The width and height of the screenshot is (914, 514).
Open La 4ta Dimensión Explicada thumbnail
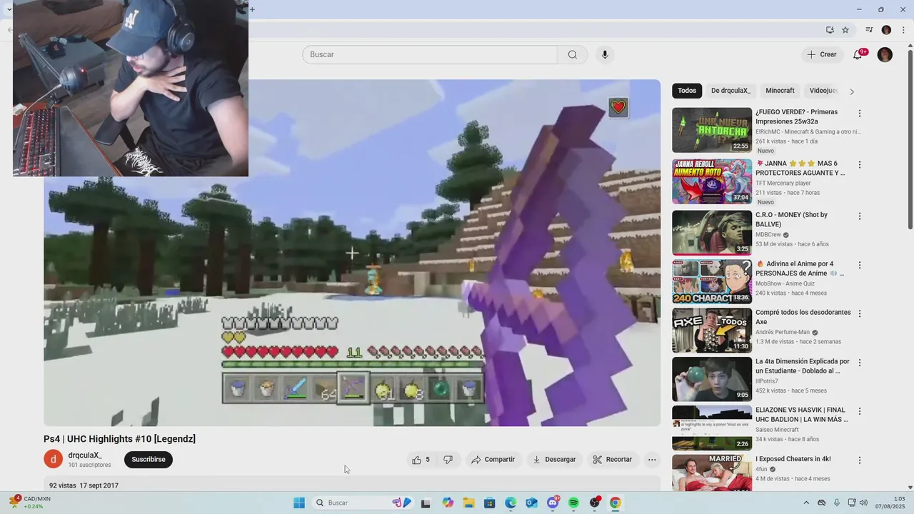(x=712, y=379)
